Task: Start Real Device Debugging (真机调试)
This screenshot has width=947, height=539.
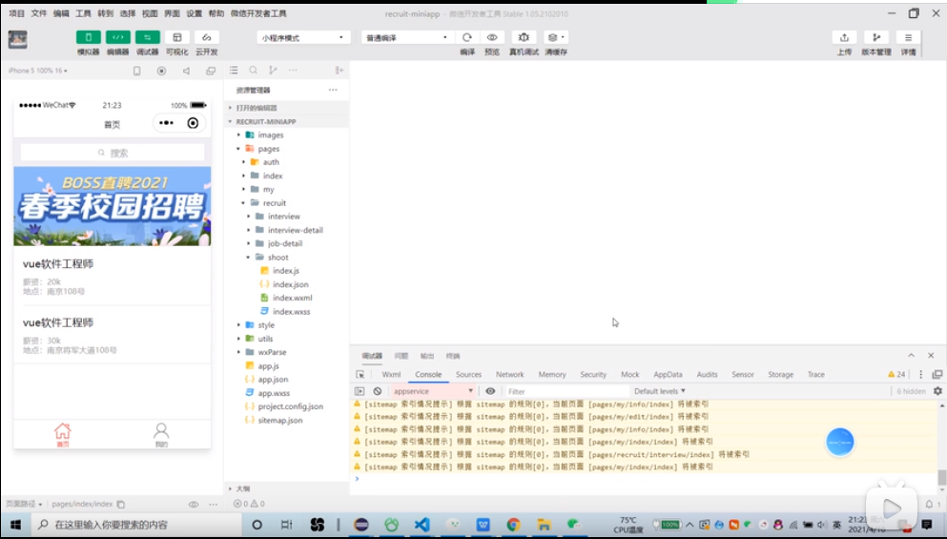Action: [524, 37]
